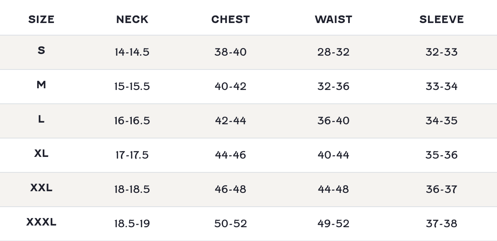Click chest measurement 50-52
Screen dimensions: 497x241
coord(231,223)
